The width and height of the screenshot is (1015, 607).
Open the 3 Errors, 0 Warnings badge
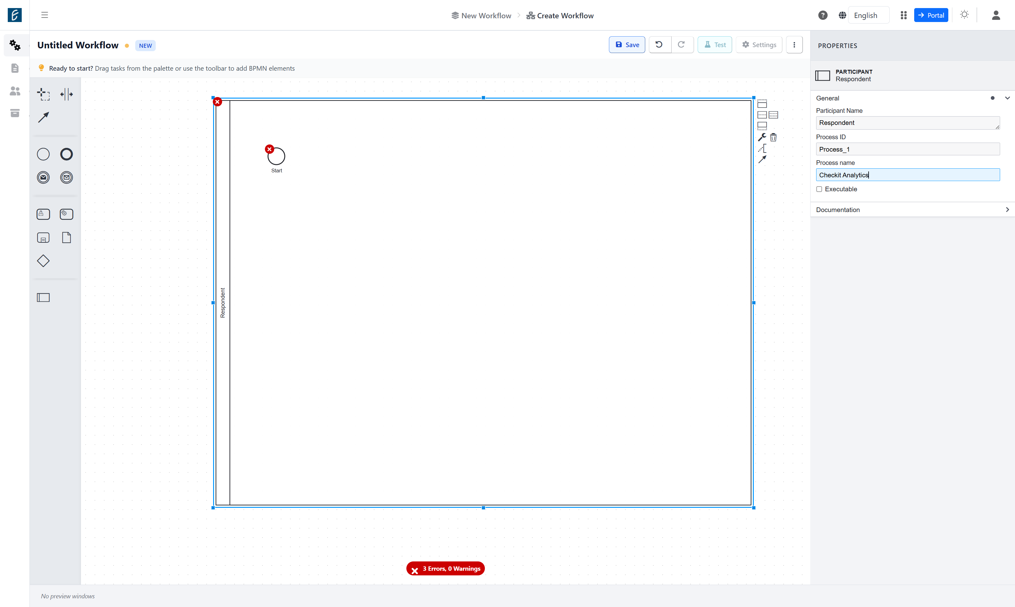click(x=445, y=569)
